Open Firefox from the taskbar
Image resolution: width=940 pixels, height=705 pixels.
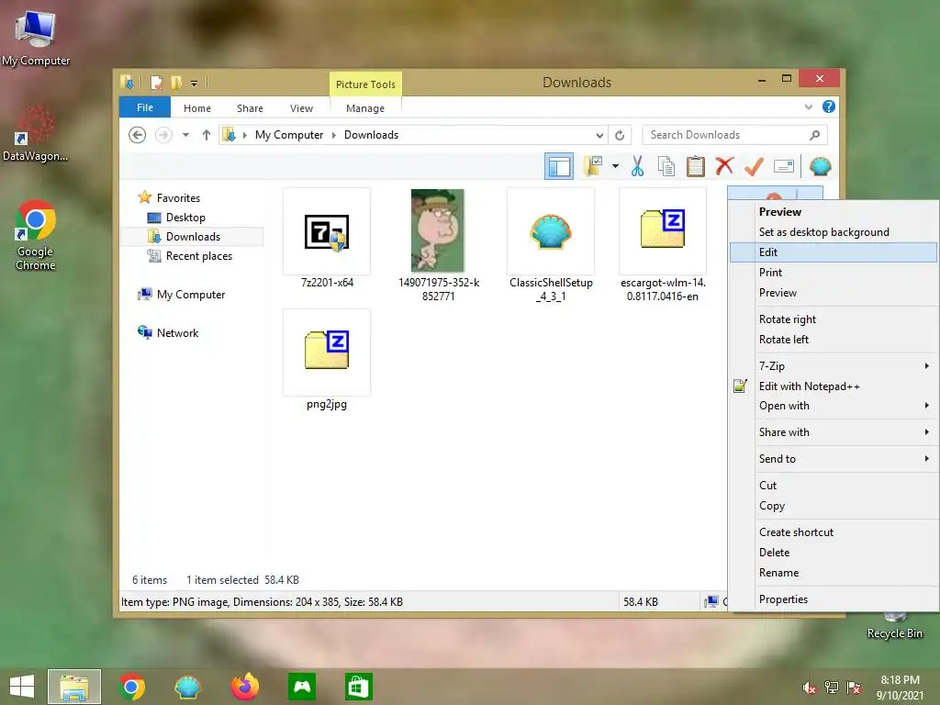(244, 687)
